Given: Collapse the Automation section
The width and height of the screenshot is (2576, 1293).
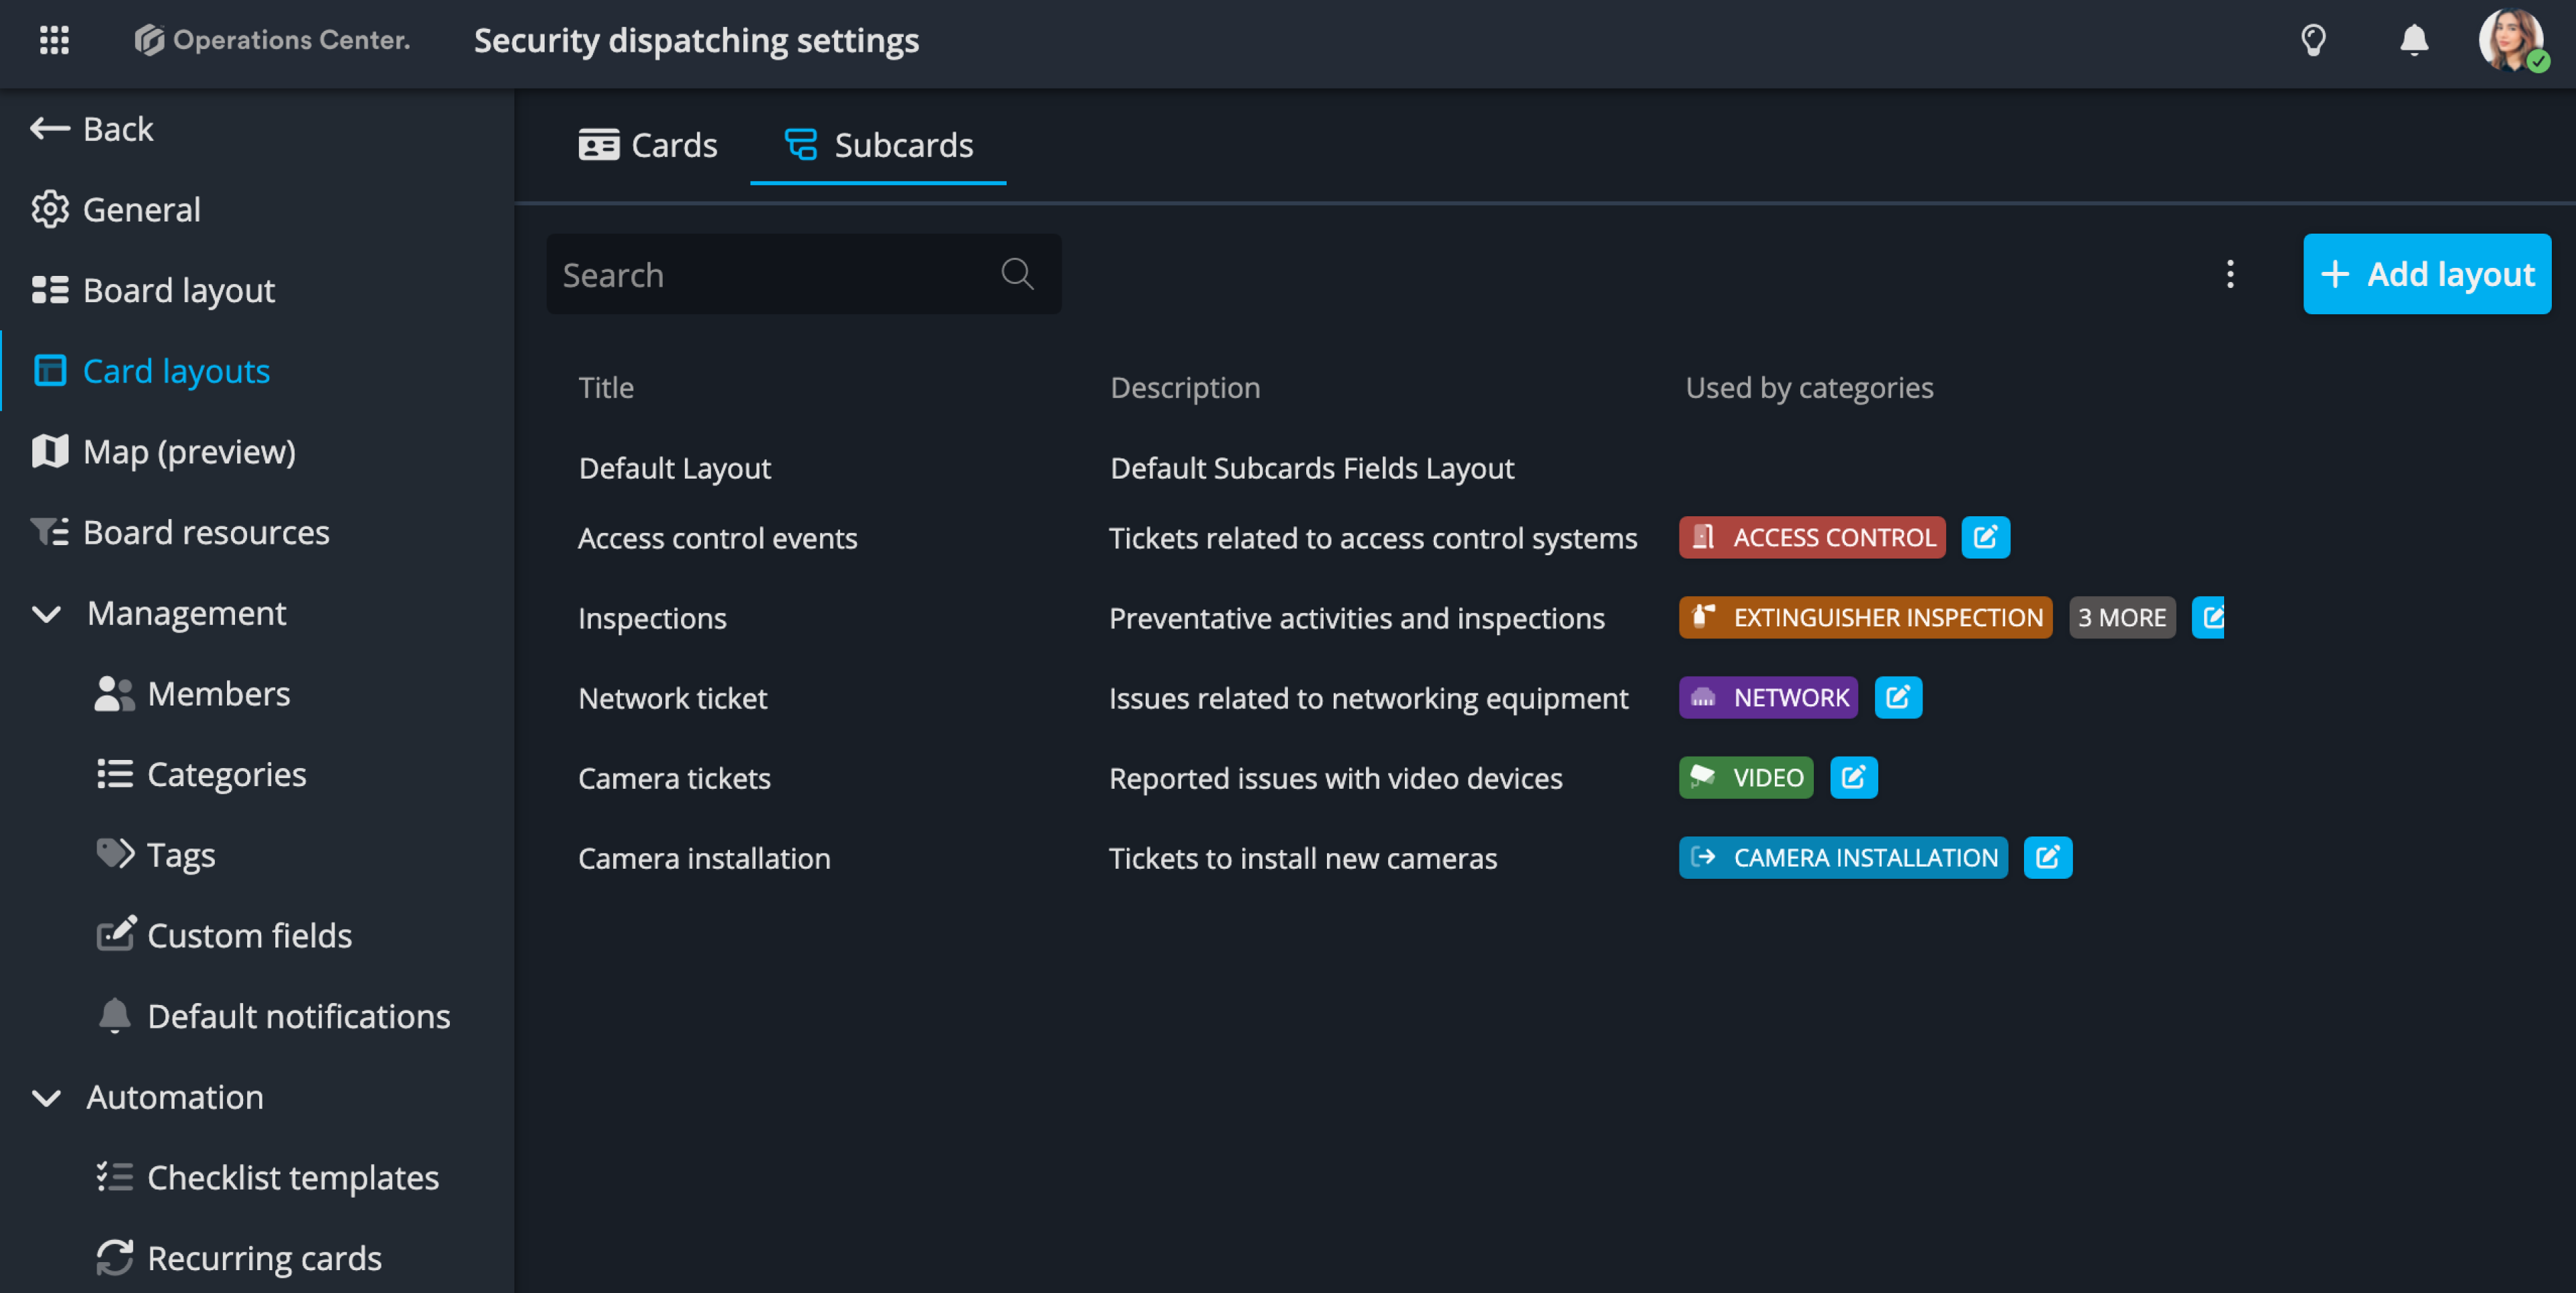Looking at the screenshot, I should click(47, 1097).
